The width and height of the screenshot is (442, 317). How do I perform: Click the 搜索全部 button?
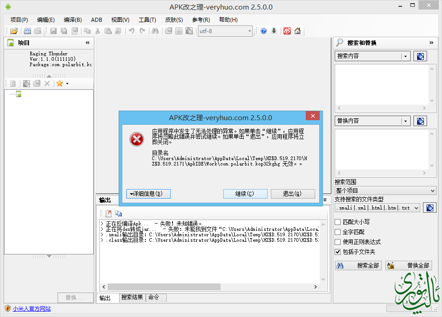pyautogui.click(x=358, y=265)
